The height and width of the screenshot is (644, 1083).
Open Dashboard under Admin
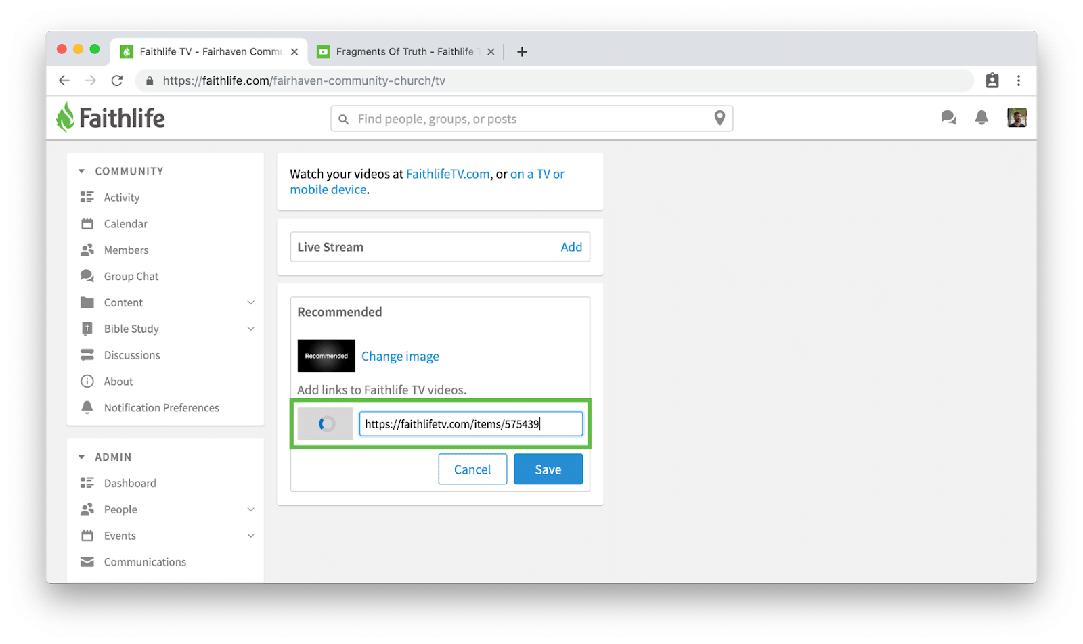(x=130, y=483)
